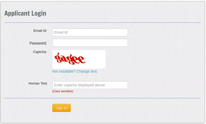Click the 'Email Id:' field label

pyautogui.click(x=40, y=31)
